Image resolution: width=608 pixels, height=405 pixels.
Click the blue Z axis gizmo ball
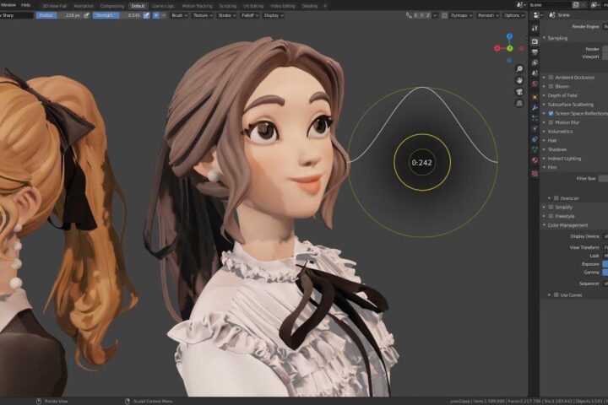509,36
